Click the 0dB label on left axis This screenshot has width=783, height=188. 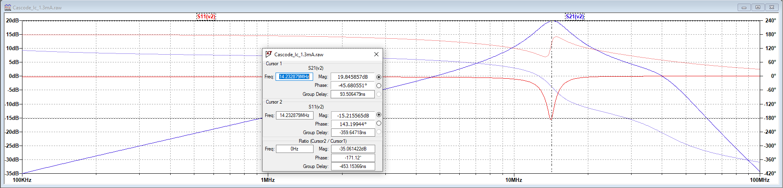pyautogui.click(x=14, y=76)
